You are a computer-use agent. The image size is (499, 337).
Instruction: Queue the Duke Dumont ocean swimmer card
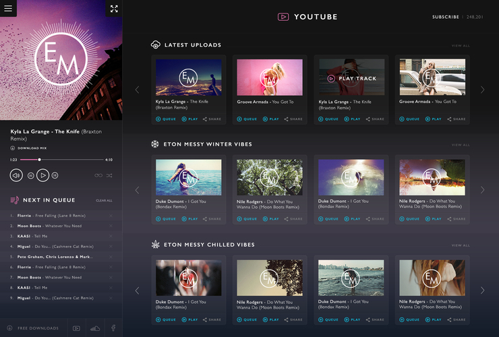(165, 219)
